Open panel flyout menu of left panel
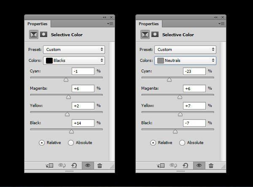 tap(110, 24)
